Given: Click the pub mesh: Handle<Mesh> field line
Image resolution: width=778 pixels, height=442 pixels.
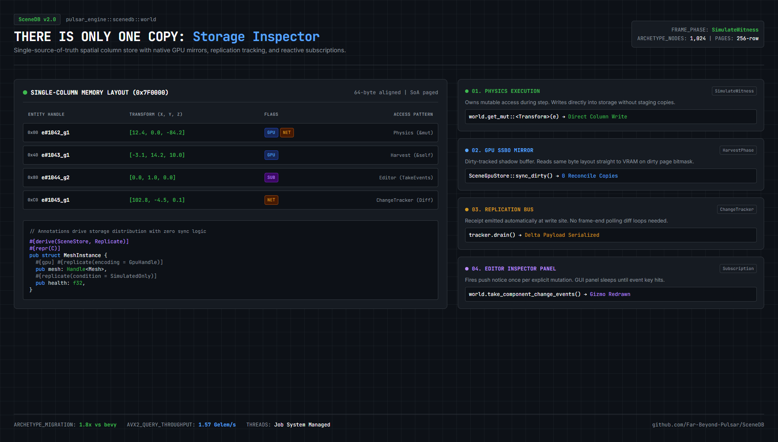Looking at the screenshot, I should [71, 269].
